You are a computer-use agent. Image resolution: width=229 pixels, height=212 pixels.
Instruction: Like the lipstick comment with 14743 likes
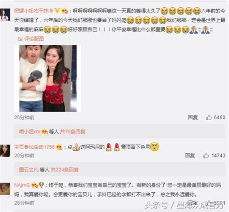[206, 155]
